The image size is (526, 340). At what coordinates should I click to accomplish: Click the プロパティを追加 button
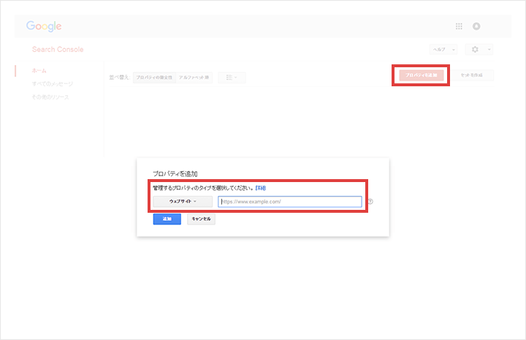coord(422,75)
